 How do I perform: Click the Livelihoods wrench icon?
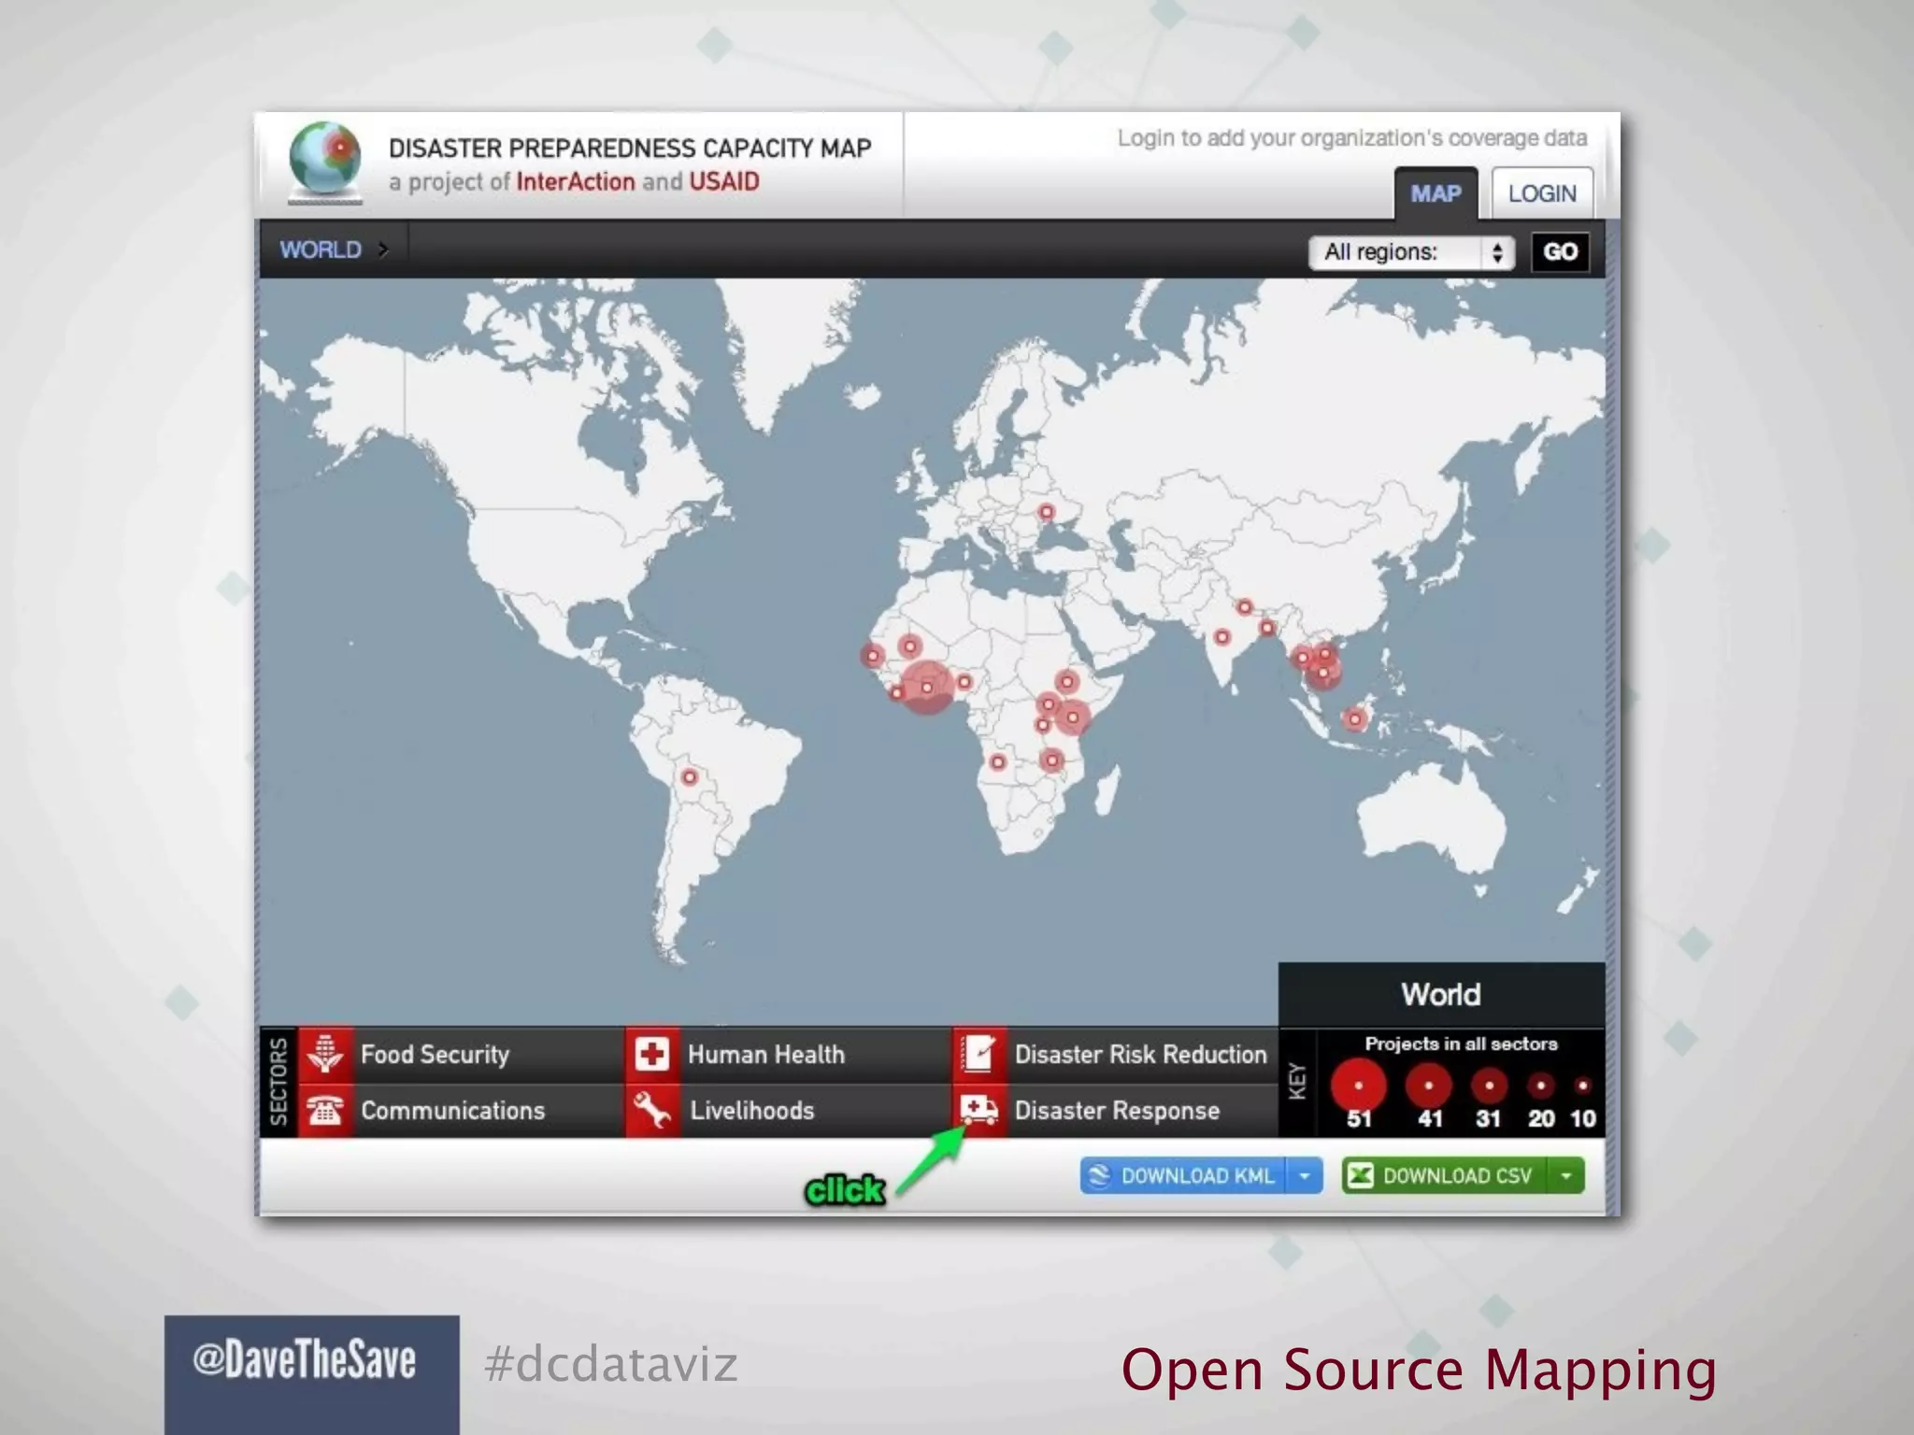click(x=651, y=1110)
